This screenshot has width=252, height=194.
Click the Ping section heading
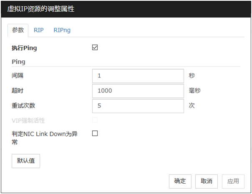tap(19, 62)
